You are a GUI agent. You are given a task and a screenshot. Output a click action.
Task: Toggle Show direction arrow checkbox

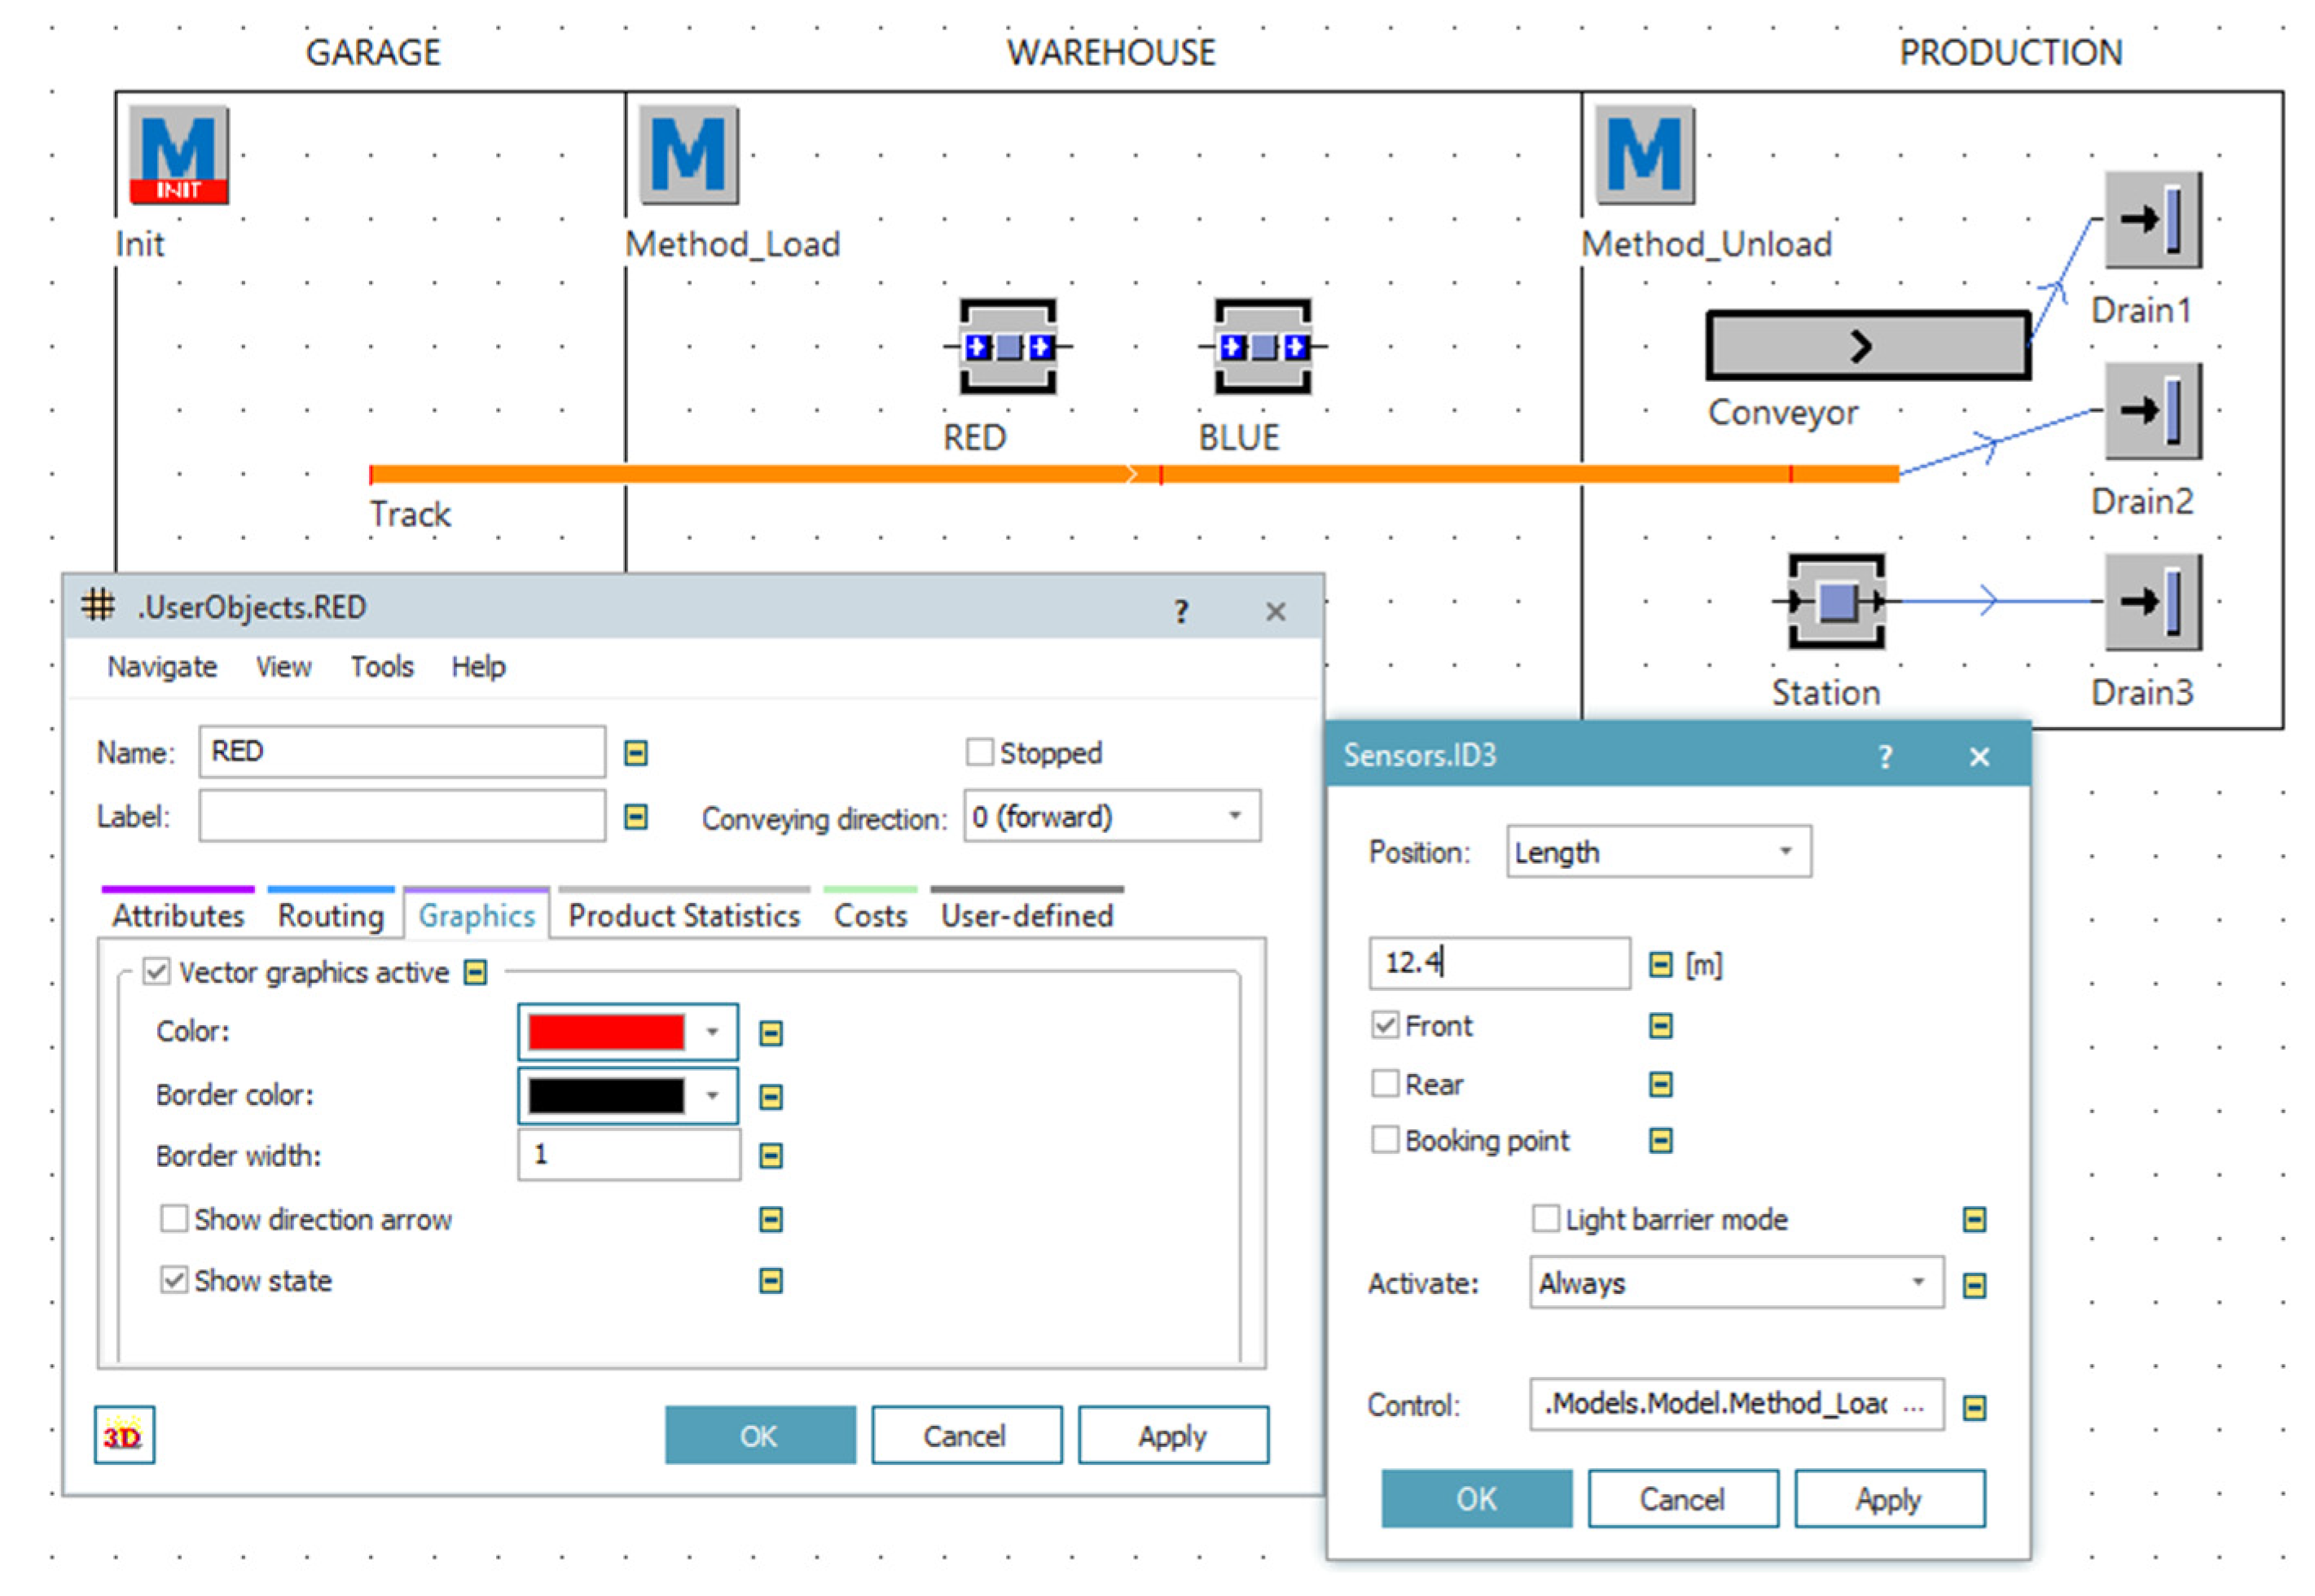[174, 1219]
